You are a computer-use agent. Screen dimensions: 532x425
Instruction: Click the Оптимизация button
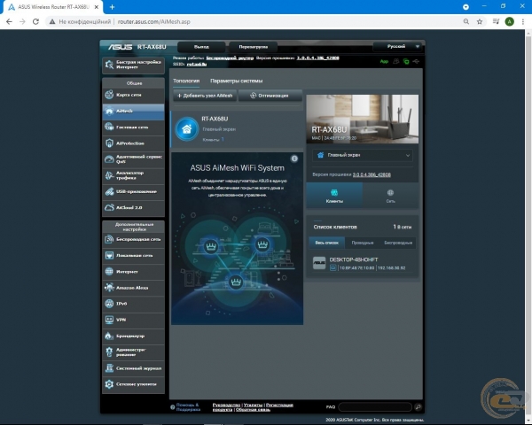tap(270, 96)
